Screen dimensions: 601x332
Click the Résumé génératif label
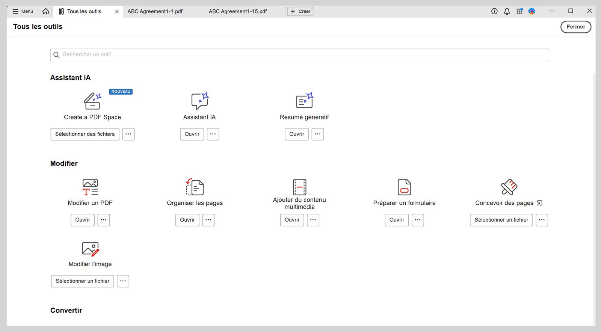point(304,117)
